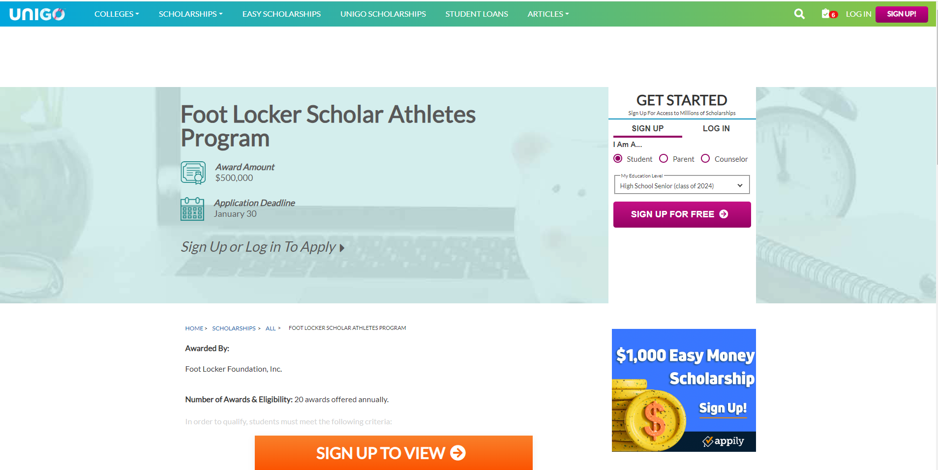This screenshot has width=938, height=470.
Task: Open the $1,000 Easy Money Scholarship ad
Action: 683,390
